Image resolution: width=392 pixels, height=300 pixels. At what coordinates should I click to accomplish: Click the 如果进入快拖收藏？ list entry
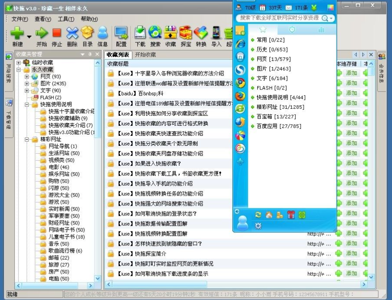tap(149, 164)
